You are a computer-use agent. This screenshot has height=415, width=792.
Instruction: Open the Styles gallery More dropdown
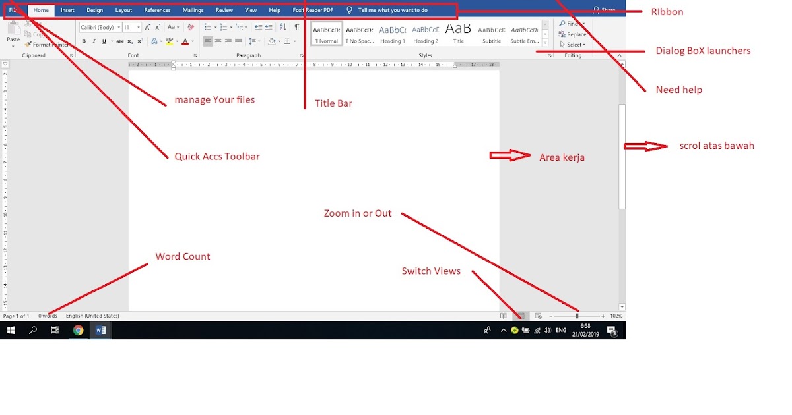coord(544,41)
